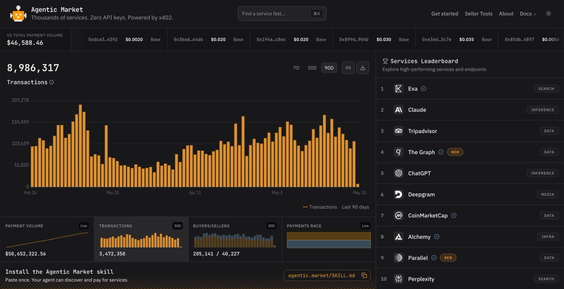Viewport: 564px width, 289px height.
Task: Open Get started page
Action: click(x=445, y=14)
